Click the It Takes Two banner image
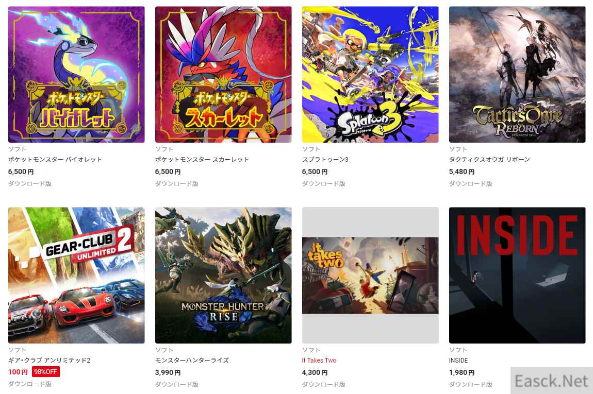593x394 pixels. click(370, 275)
